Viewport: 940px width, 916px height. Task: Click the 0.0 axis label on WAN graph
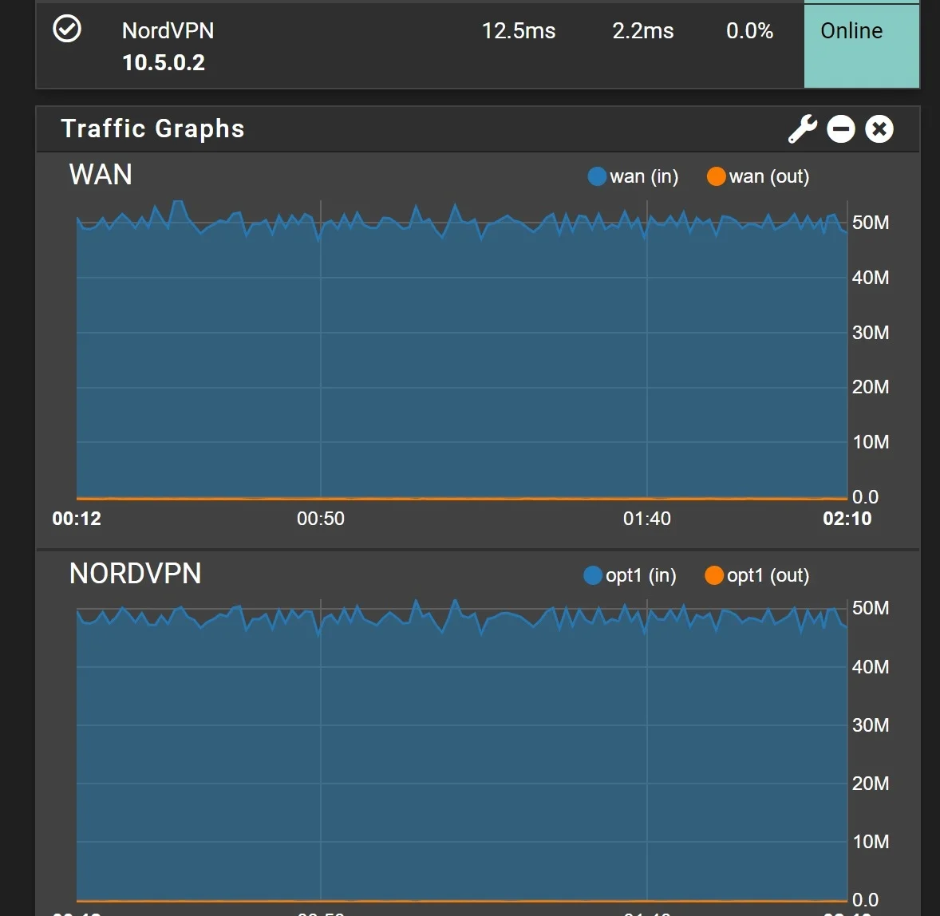coord(865,497)
